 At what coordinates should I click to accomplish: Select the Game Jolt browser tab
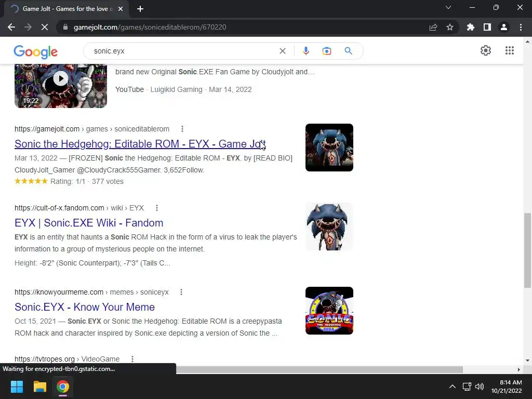(66, 9)
